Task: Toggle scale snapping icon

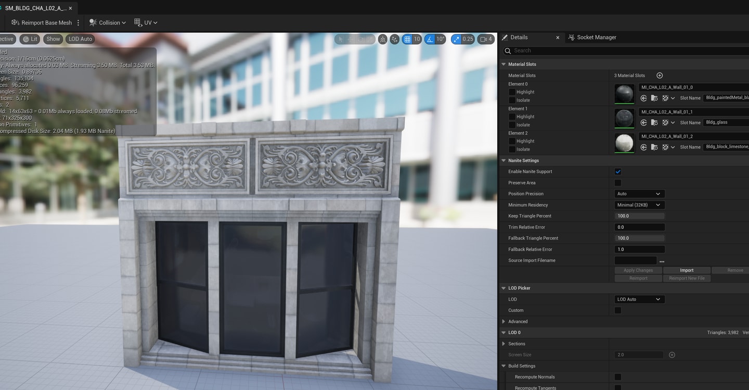Action: [x=456, y=39]
